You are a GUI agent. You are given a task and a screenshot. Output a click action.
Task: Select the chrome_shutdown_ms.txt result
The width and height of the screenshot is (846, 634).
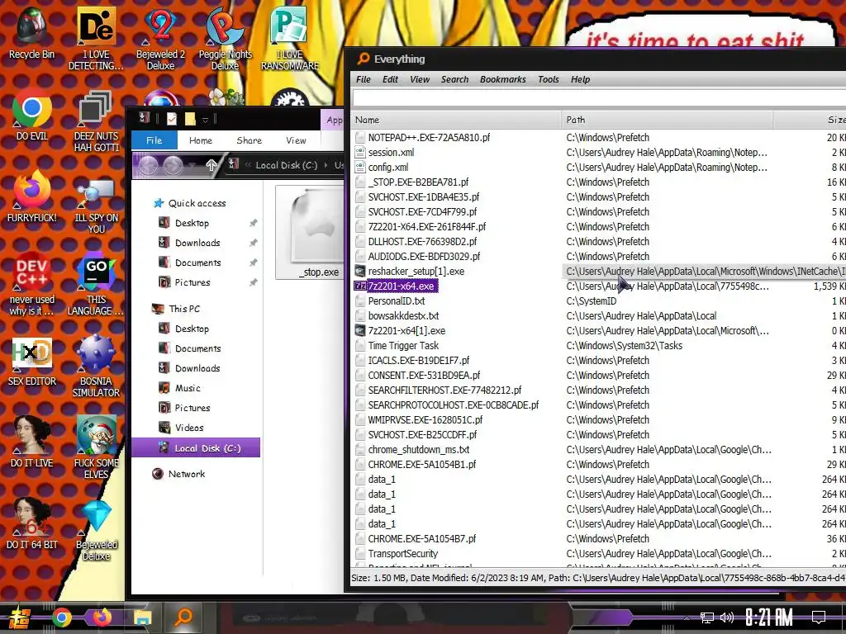[419, 449]
